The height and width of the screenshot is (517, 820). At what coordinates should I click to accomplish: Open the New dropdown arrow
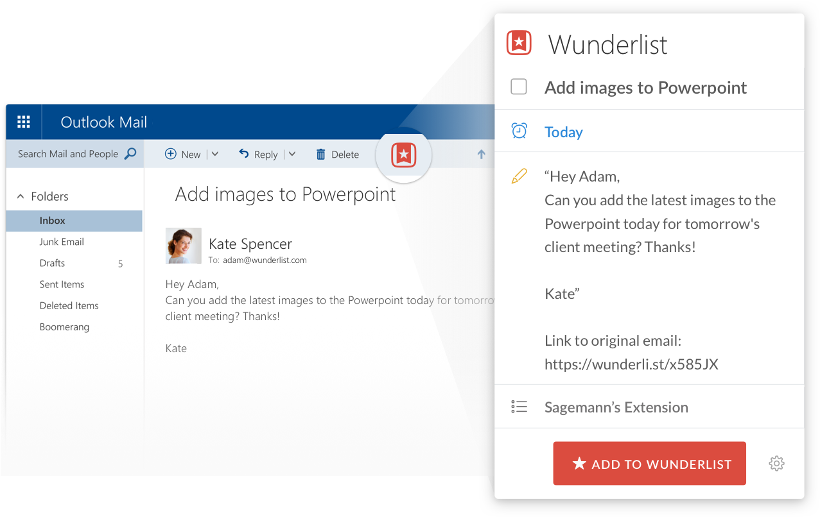(215, 154)
